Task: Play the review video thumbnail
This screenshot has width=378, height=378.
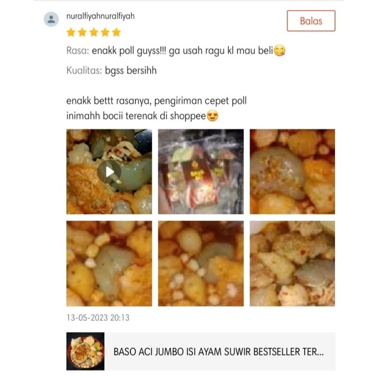Action: click(x=109, y=172)
